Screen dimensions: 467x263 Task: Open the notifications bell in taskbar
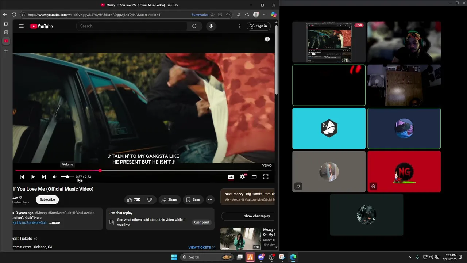tap(460, 257)
